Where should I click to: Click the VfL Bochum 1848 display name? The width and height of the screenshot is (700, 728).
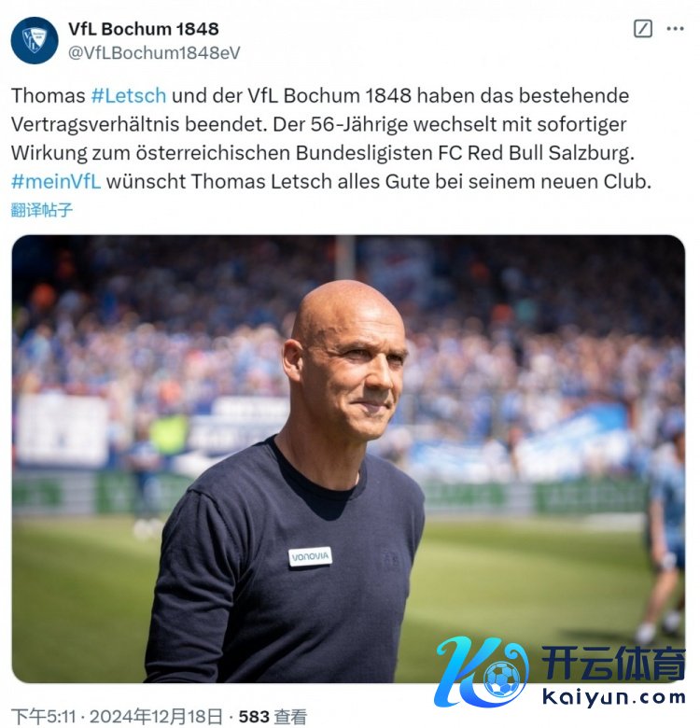144,29
